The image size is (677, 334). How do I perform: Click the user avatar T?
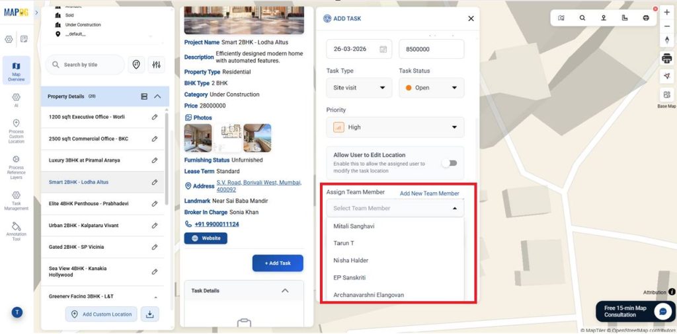coord(17,312)
